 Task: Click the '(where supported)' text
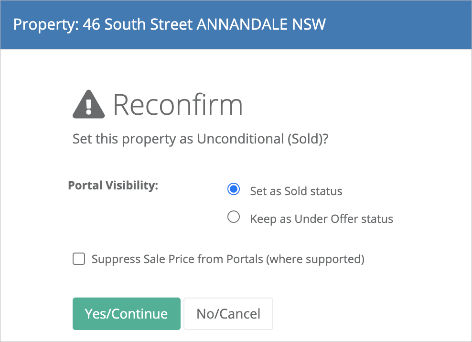315,259
